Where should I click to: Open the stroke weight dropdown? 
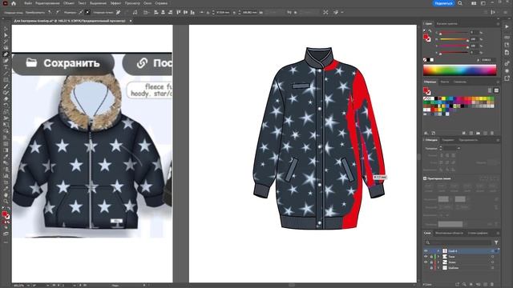458,148
